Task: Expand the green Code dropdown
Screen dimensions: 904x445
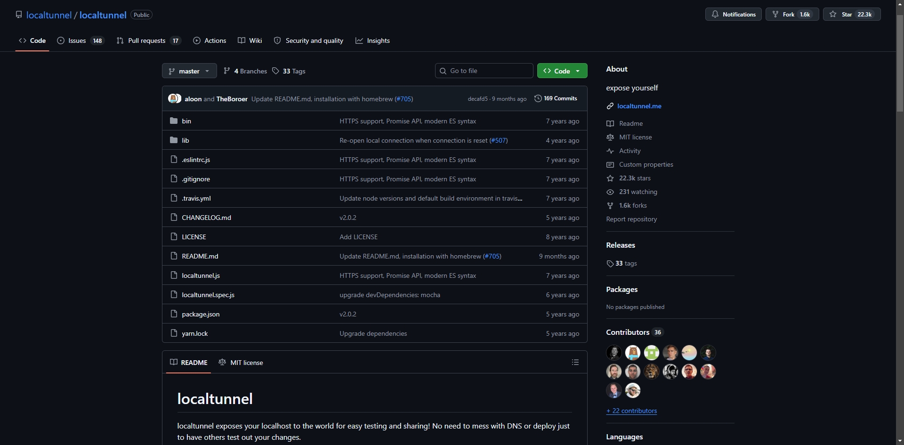Action: click(x=562, y=71)
